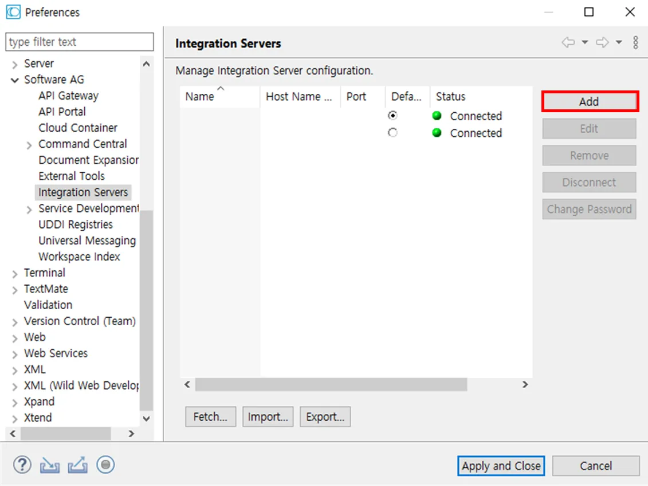The width and height of the screenshot is (648, 486).
Task: Expand the Server tree node
Action: 15,65
